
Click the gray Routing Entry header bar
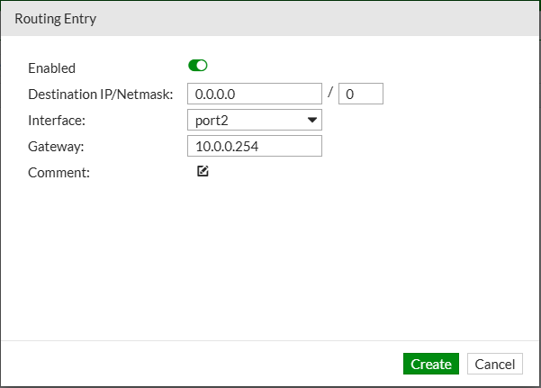pyautogui.click(x=270, y=19)
